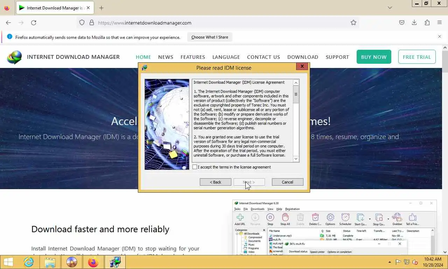Viewport: 448px width, 269px height.
Task: Click the page vertical scrollbar
Action: click(x=445, y=150)
